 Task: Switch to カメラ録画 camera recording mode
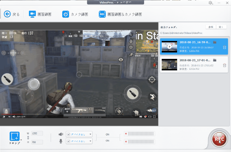click(74, 14)
